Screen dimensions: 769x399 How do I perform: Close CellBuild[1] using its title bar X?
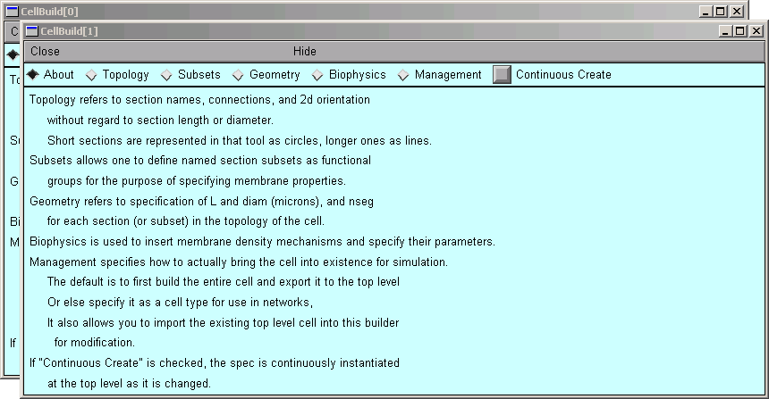[755, 31]
